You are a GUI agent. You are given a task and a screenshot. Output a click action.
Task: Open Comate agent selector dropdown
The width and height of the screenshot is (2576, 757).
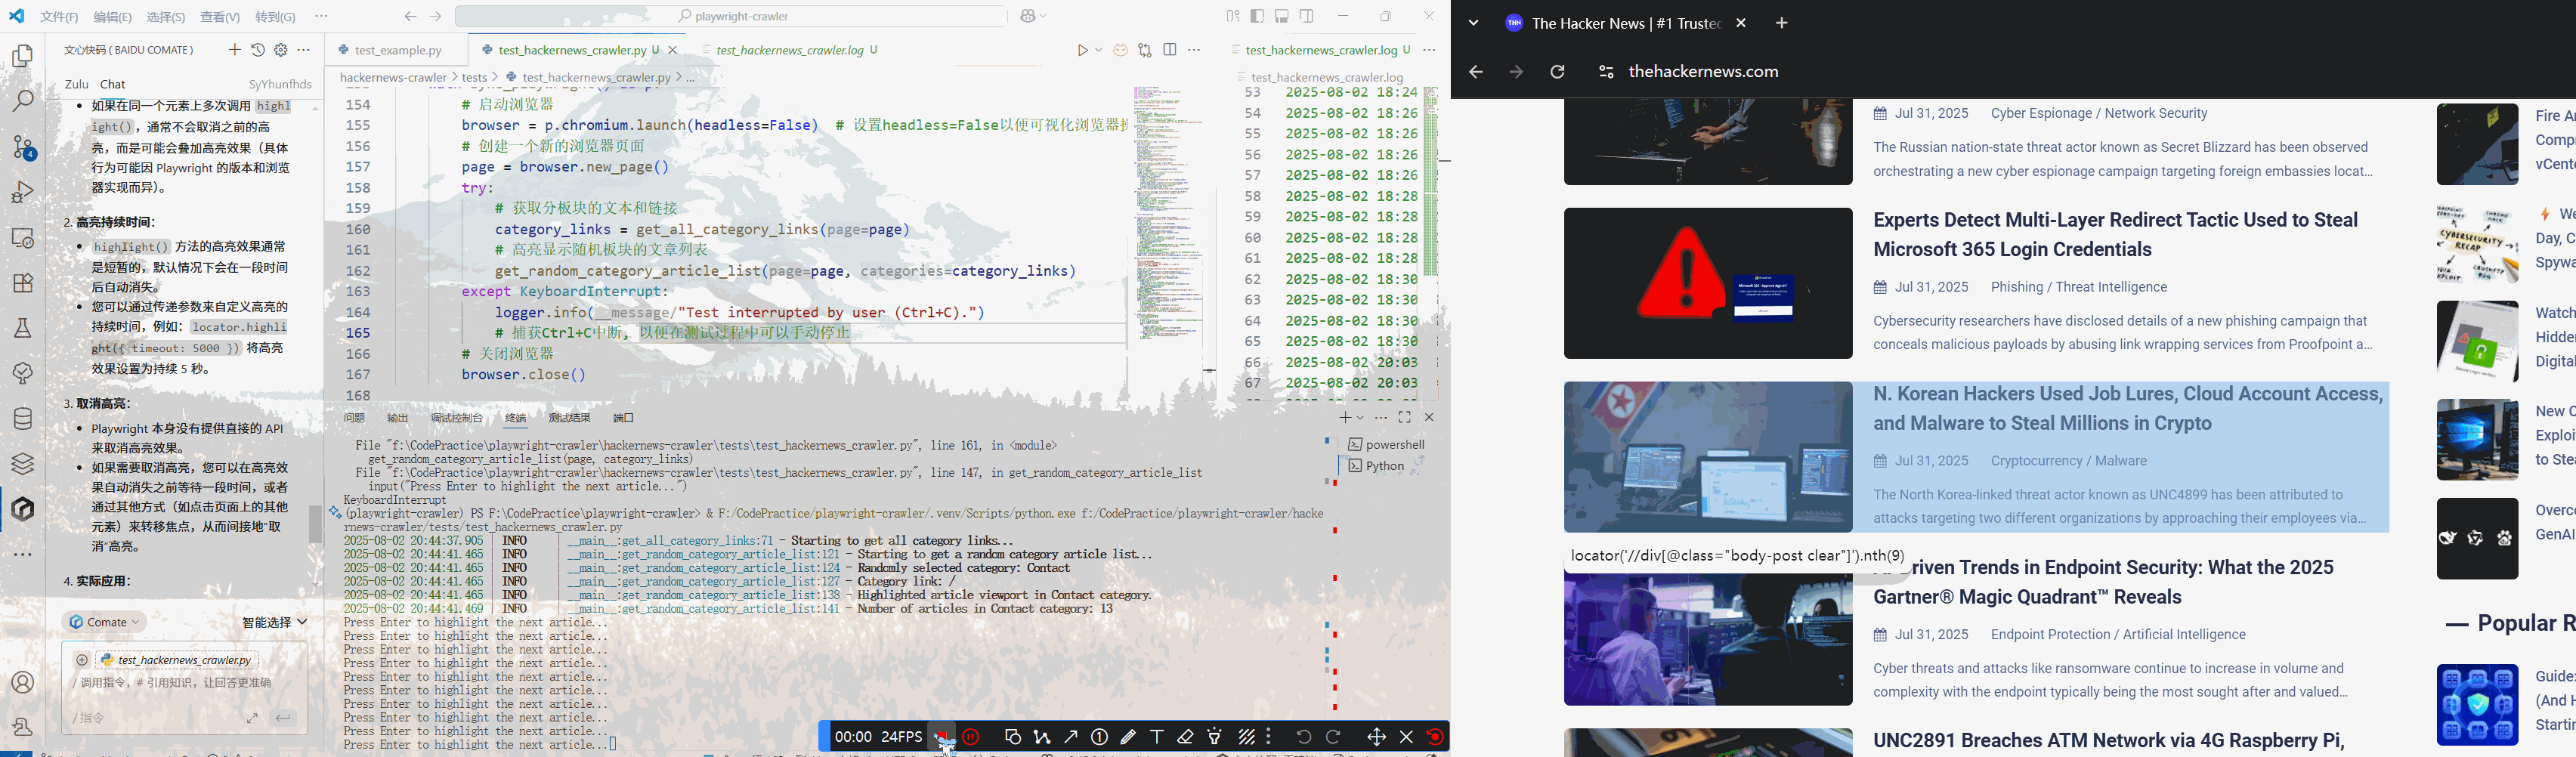tap(105, 622)
